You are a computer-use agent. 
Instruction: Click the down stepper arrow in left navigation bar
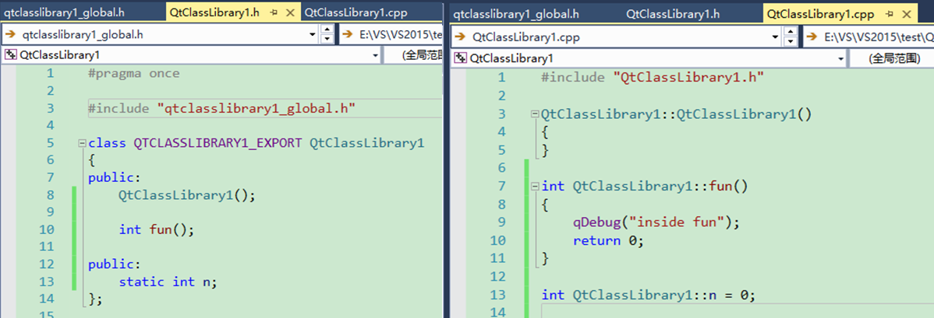(327, 39)
